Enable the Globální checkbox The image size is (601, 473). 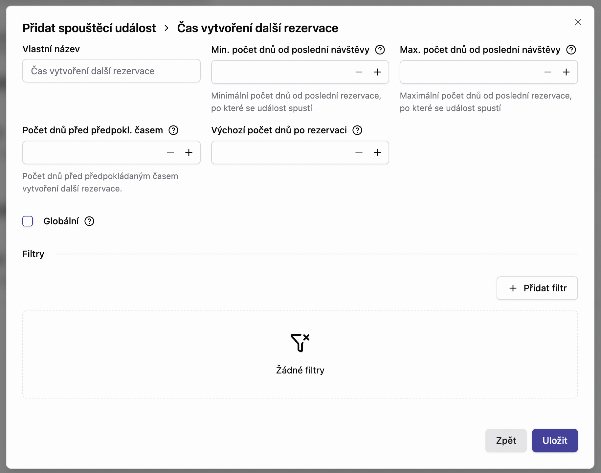[x=28, y=221]
